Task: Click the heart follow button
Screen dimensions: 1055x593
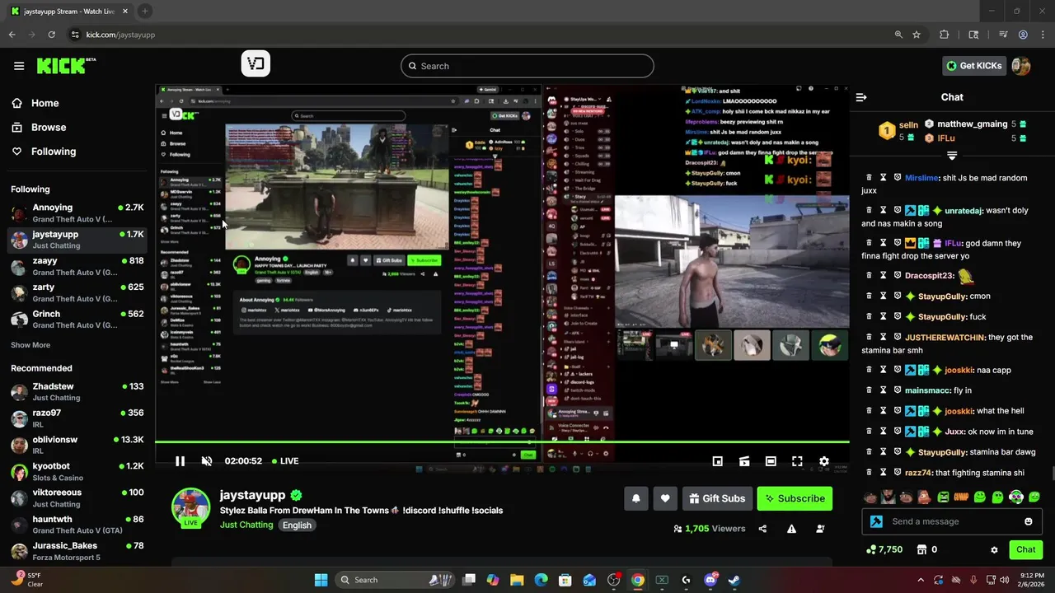Action: click(x=665, y=498)
